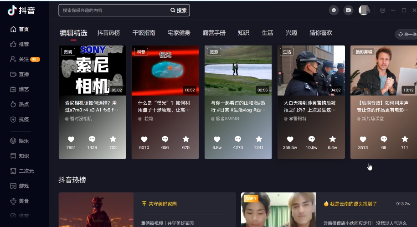This screenshot has width=417, height=227.
Task: Open author @旅者AMING profile
Action: 225,119
